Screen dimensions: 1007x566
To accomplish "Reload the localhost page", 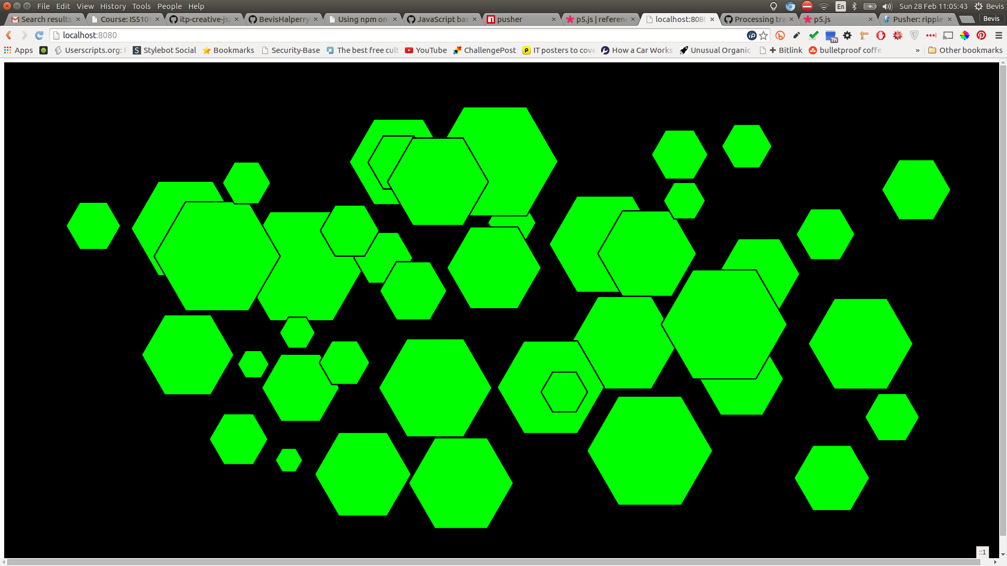I will click(39, 36).
